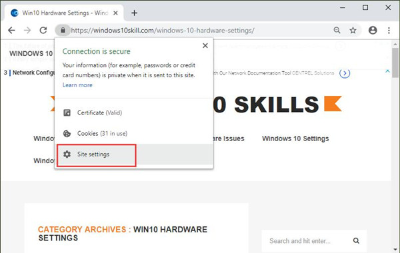
Task: Close the Win10 Hardware Settings tab
Action: (115, 13)
